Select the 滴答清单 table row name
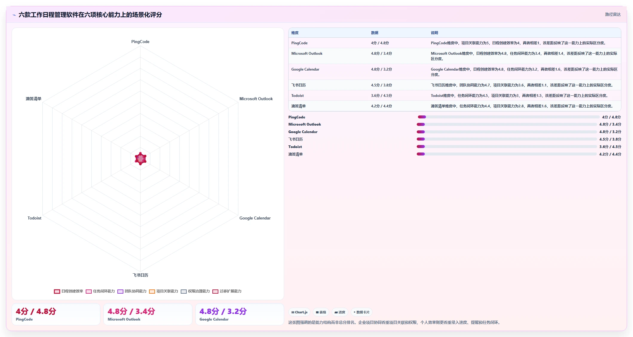Image resolution: width=633 pixels, height=337 pixels. [x=298, y=106]
